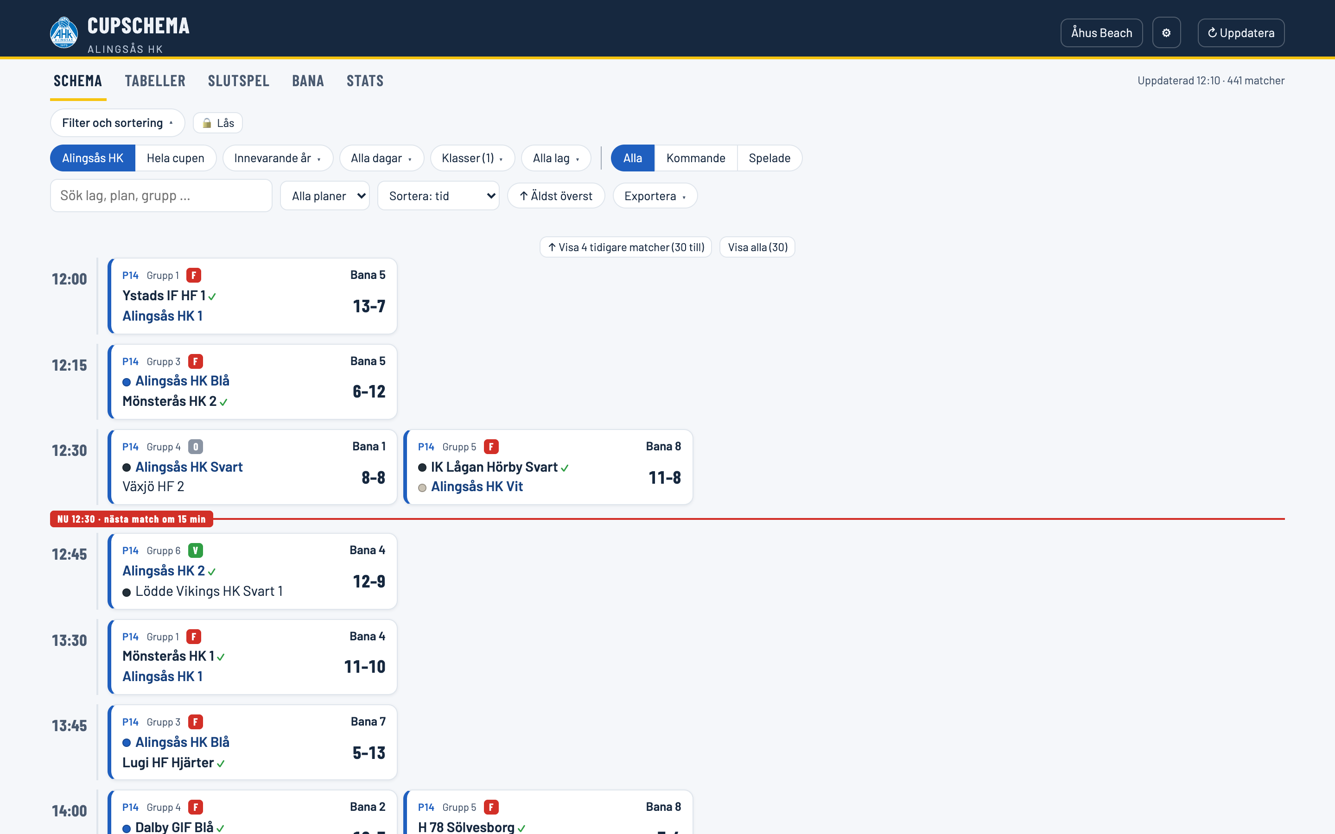This screenshot has width=1335, height=834.
Task: Switch to the Schema tab
Action: tap(78, 81)
